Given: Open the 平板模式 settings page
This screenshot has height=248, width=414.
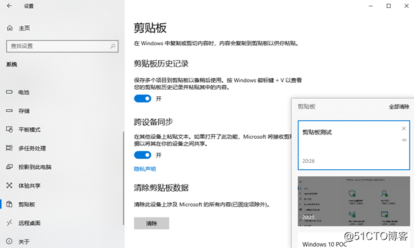Looking at the screenshot, I should (x=29, y=130).
